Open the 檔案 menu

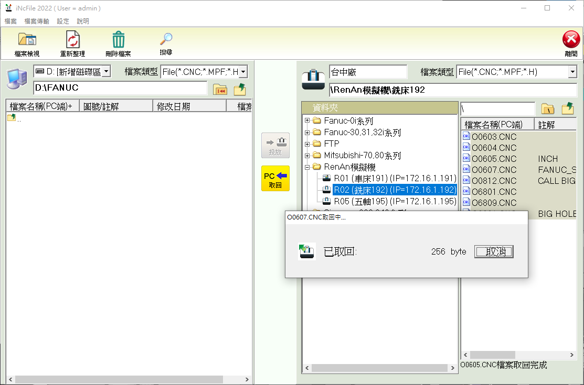(x=10, y=21)
